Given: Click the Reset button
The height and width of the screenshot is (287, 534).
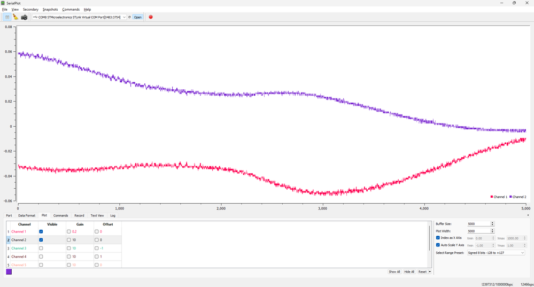Looking at the screenshot, I should pyautogui.click(x=422, y=272).
